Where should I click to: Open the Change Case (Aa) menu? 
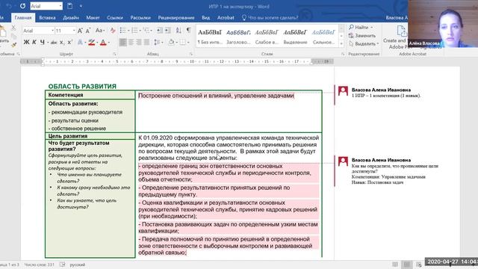pyautogui.click(x=99, y=31)
